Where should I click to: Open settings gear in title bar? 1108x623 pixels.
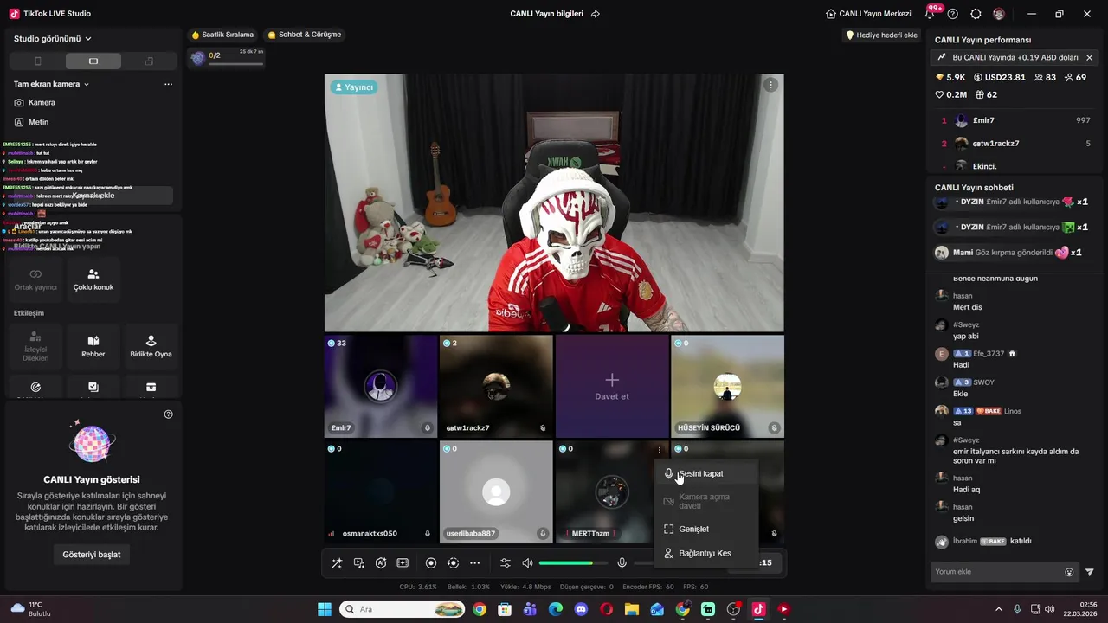coord(976,14)
